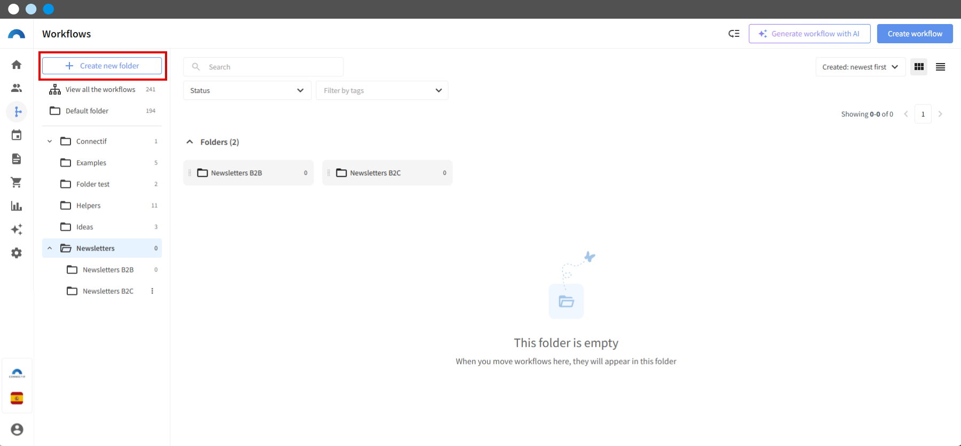Click the Workflows page title
The height and width of the screenshot is (446, 961).
tap(67, 34)
